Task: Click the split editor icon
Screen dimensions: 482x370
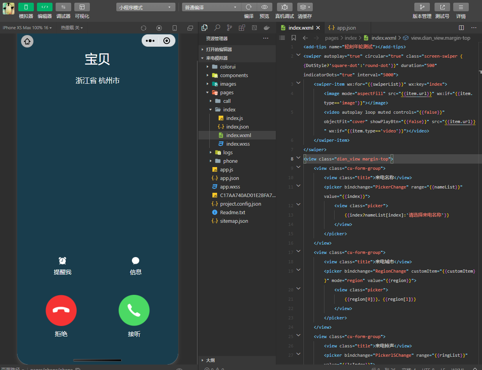Action: point(461,28)
